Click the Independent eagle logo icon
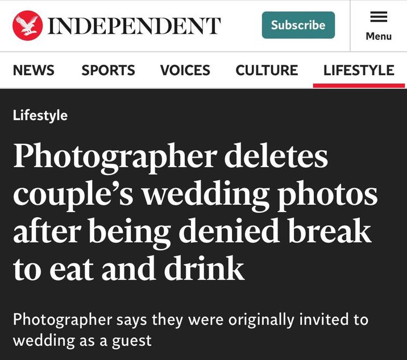The image size is (407, 360). point(27,26)
